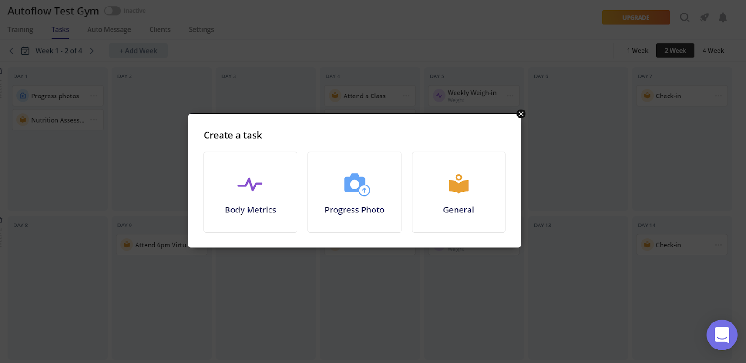The image size is (746, 363).
Task: Click the Autoflow Test Gym title
Action: (x=53, y=11)
